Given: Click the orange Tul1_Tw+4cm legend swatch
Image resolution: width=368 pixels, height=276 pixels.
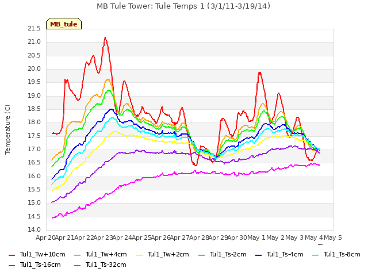Looking at the screenshot, I should 77,255.
